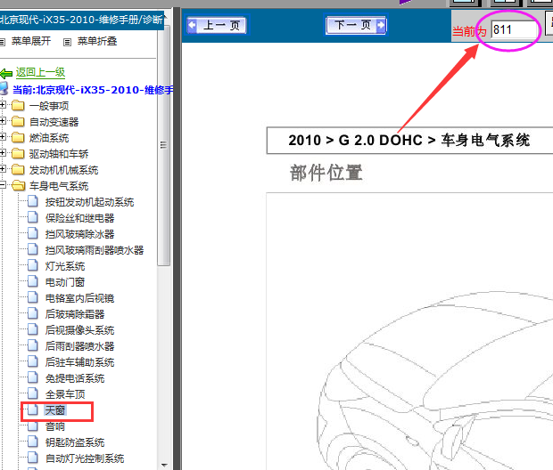Open the 音响 document
This screenshot has height=470, width=553.
click(x=55, y=426)
